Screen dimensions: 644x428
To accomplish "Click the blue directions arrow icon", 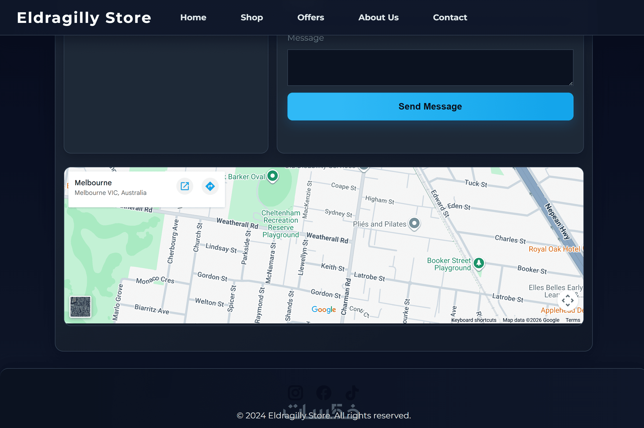I will [210, 187].
